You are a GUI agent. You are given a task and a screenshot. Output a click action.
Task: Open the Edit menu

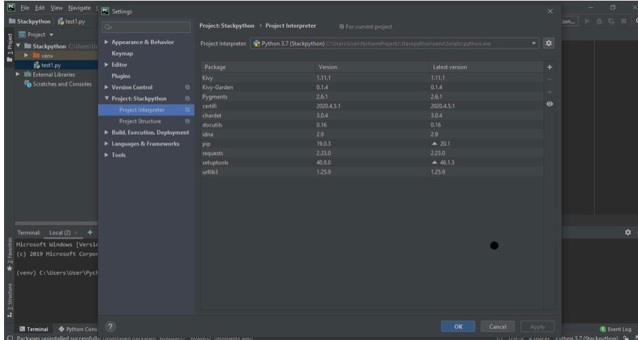coord(40,8)
